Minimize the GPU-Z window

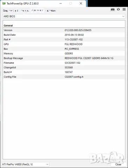[61, 3]
